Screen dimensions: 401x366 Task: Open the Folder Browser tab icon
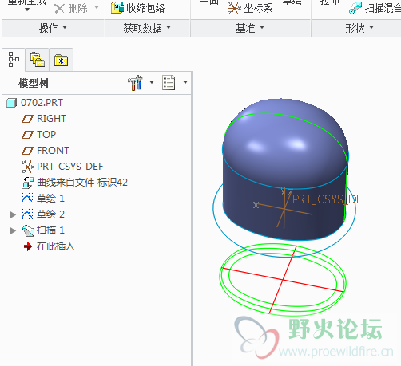click(x=38, y=60)
